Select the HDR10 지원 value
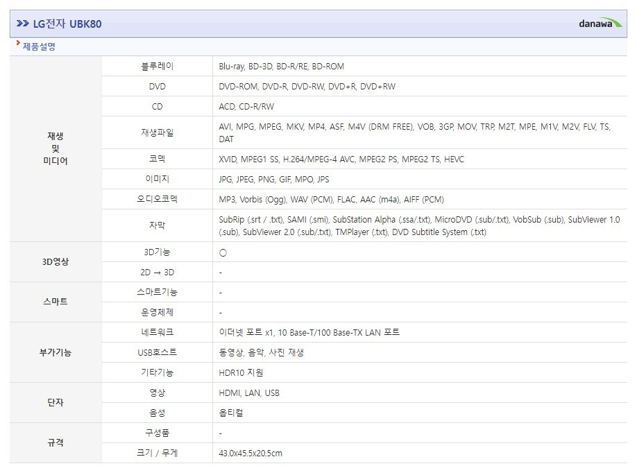The image size is (637, 466). coord(241,372)
